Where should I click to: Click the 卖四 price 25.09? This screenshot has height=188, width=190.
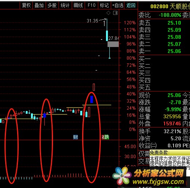point(174,30)
